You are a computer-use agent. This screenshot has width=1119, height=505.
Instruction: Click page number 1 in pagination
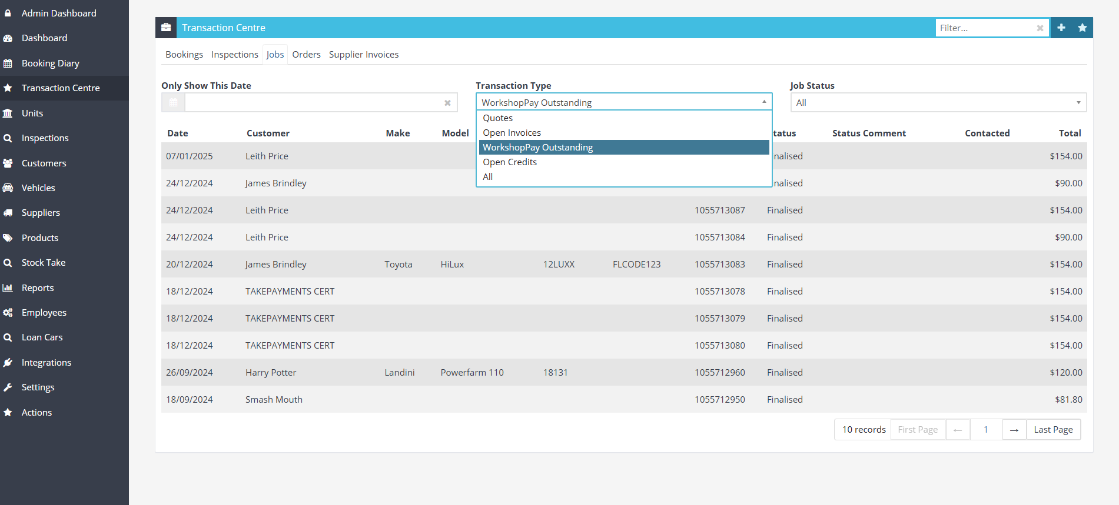(x=986, y=430)
